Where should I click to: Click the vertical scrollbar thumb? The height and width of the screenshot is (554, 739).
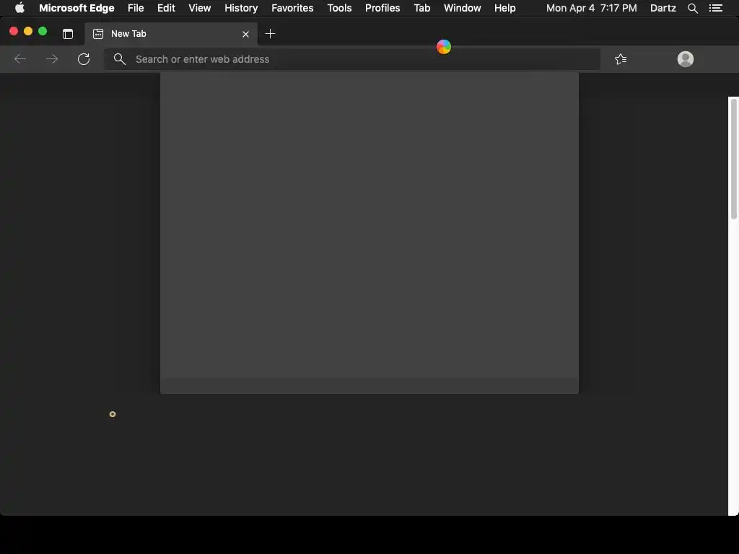click(734, 158)
